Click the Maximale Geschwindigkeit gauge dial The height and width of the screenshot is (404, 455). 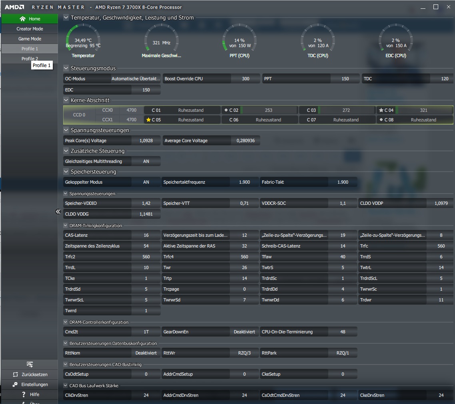[162, 38]
